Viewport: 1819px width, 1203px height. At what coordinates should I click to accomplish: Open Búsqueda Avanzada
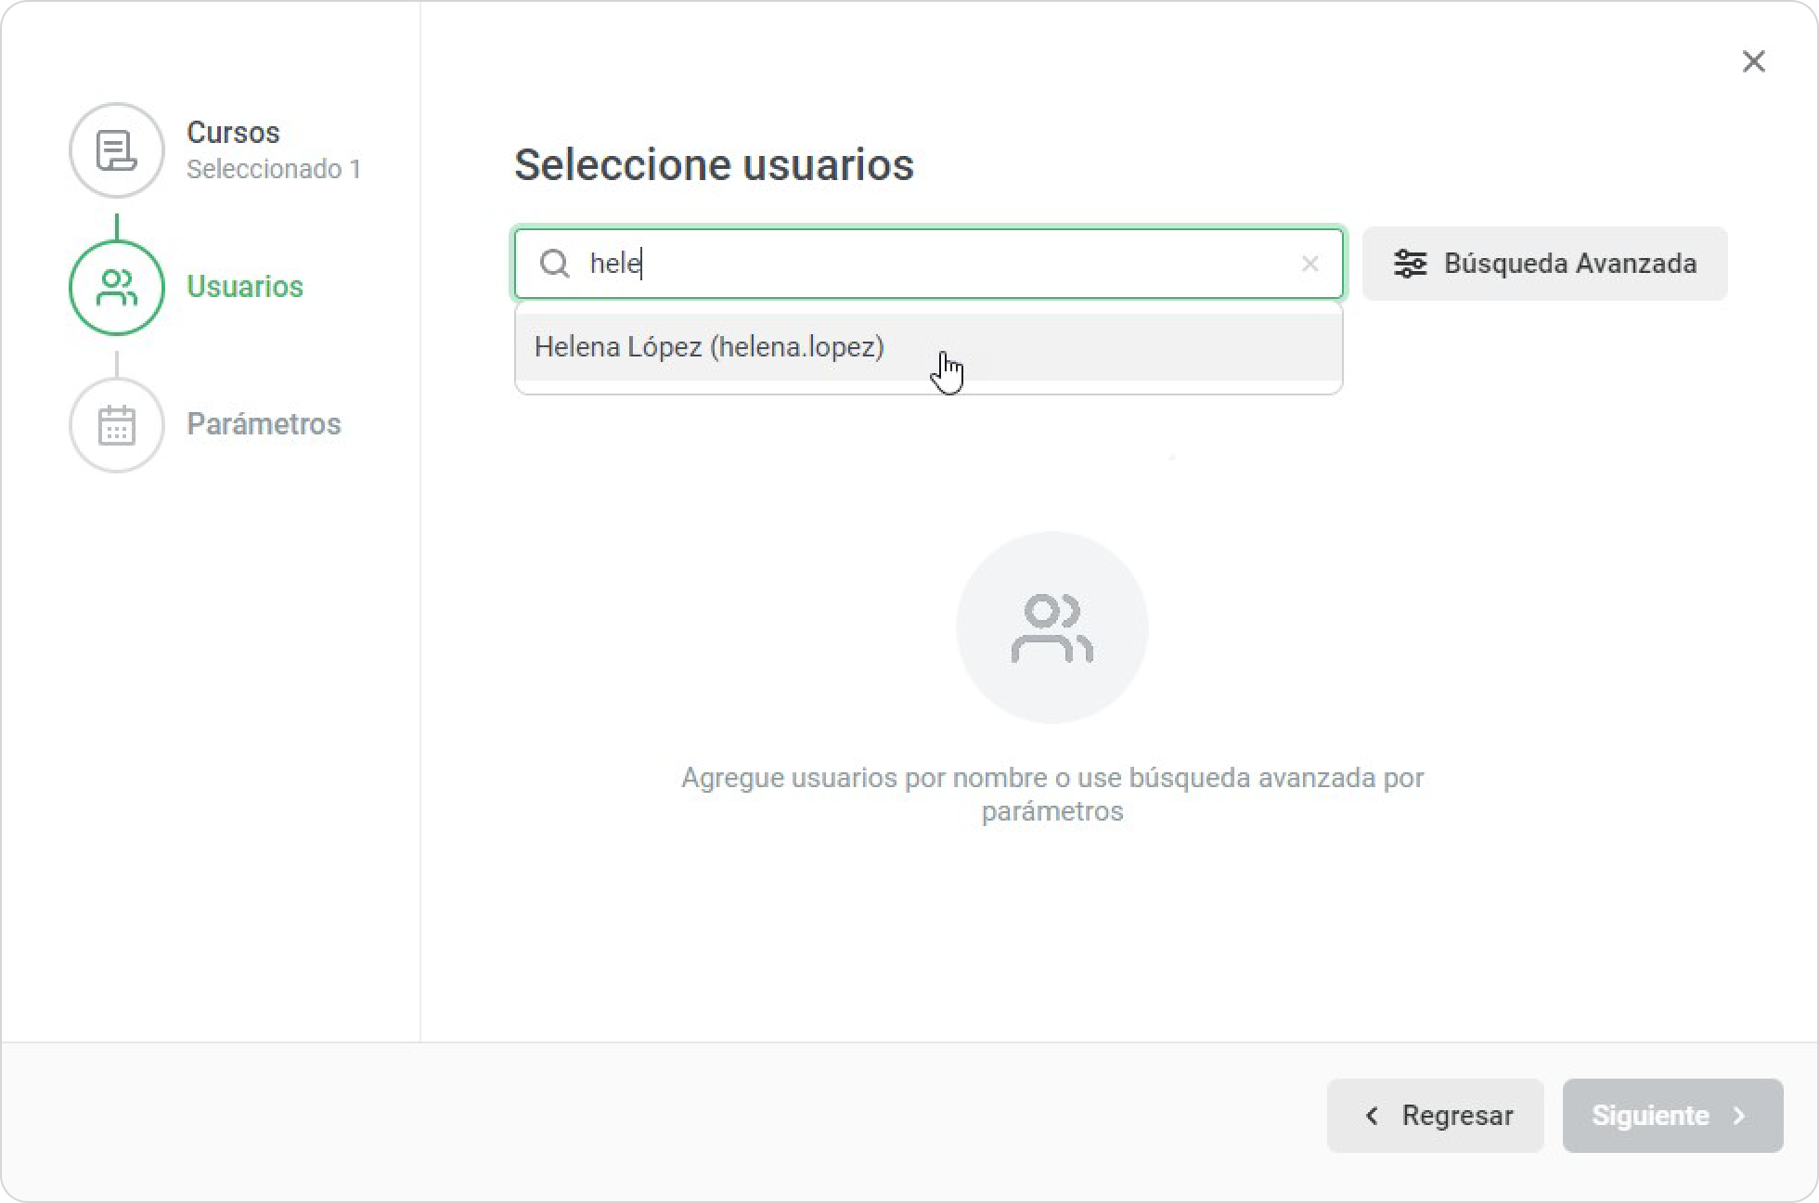click(x=1568, y=264)
